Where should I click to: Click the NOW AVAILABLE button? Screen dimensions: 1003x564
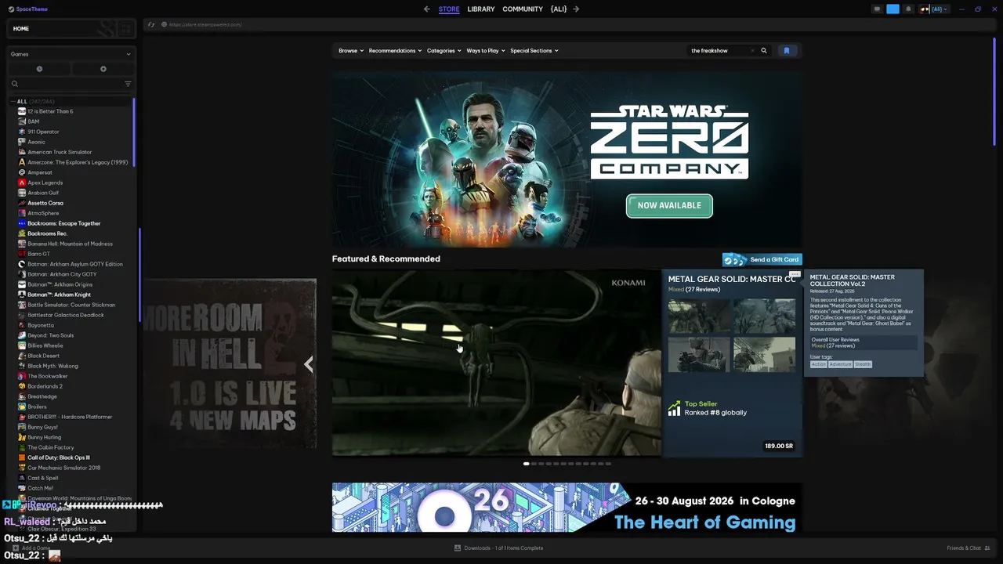(669, 206)
